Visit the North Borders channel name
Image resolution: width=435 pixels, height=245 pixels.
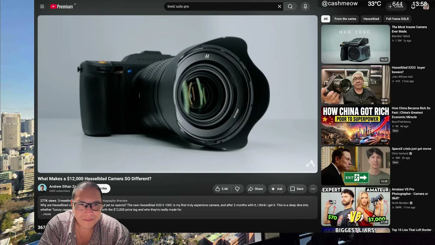(x=400, y=203)
